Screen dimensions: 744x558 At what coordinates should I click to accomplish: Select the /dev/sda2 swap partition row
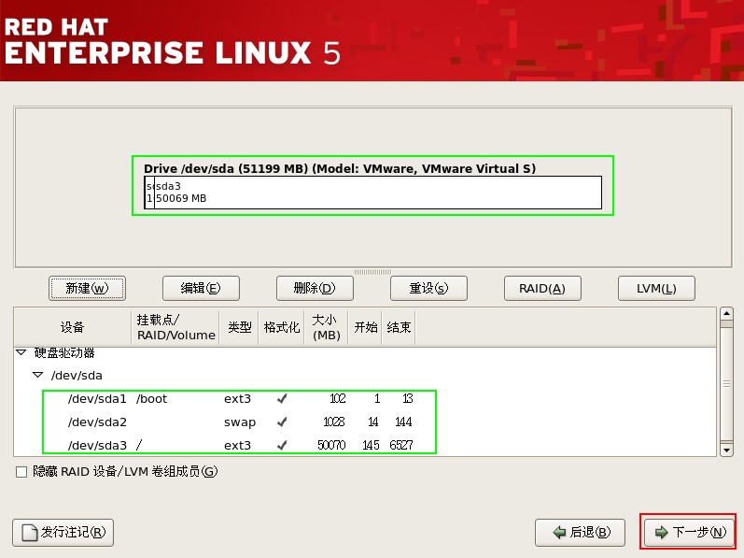coord(365,422)
